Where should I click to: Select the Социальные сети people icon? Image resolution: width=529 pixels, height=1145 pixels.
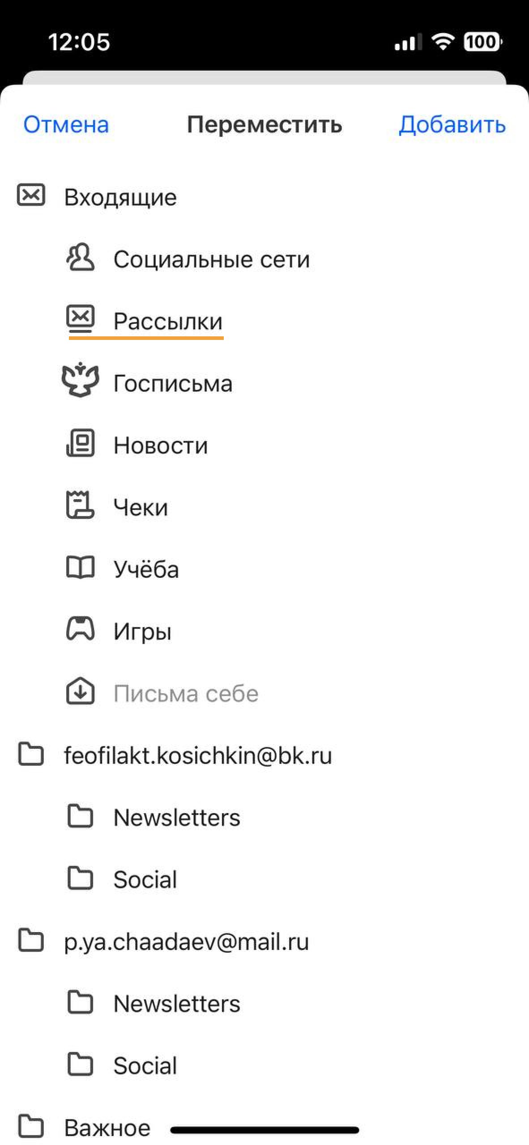tap(80, 257)
